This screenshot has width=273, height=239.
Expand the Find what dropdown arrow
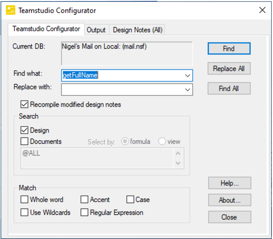(187, 76)
